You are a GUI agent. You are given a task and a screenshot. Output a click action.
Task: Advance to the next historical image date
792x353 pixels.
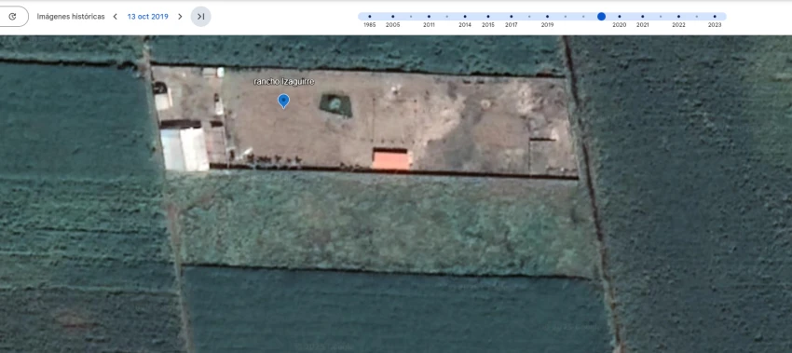[x=180, y=17]
